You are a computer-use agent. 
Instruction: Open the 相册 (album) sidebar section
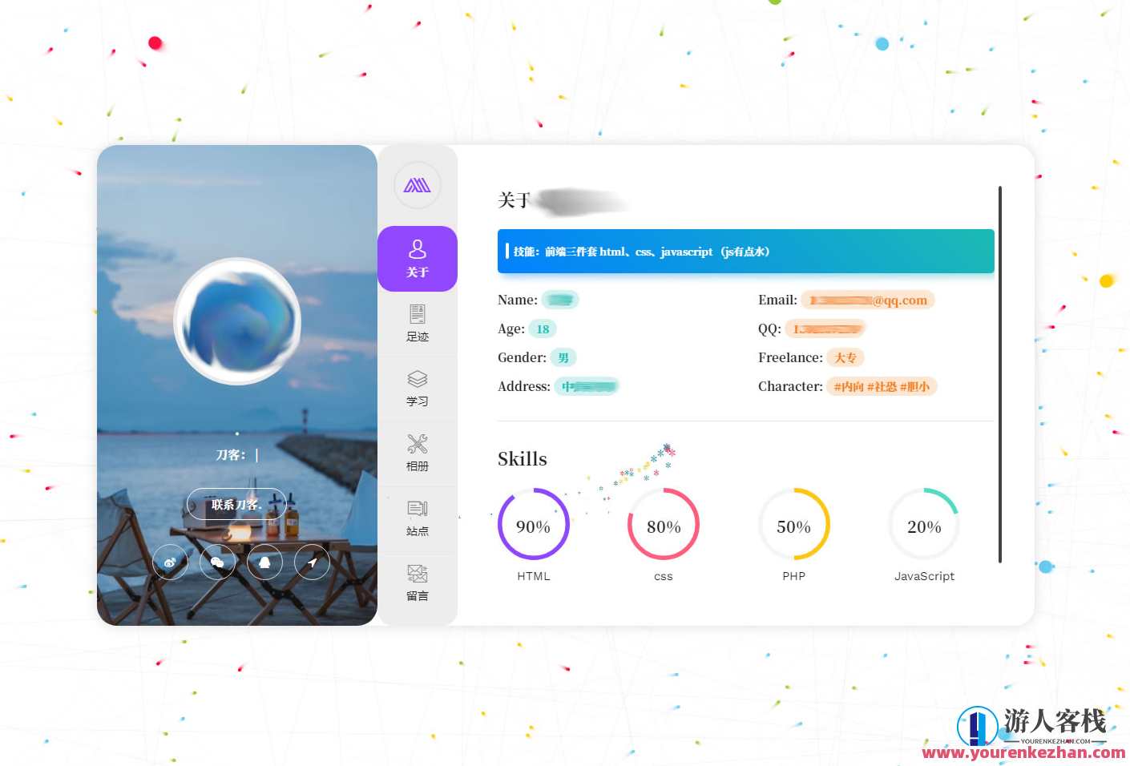[x=417, y=453]
